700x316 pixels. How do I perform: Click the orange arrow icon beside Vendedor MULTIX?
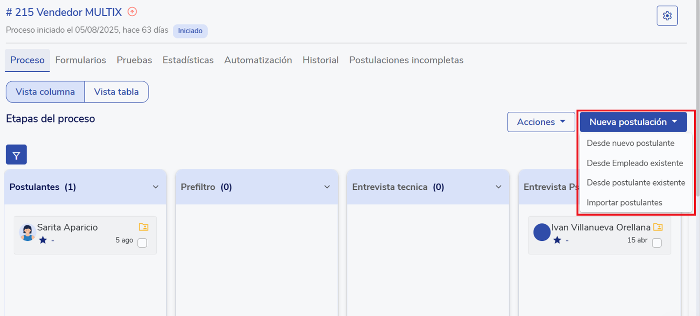132,12
